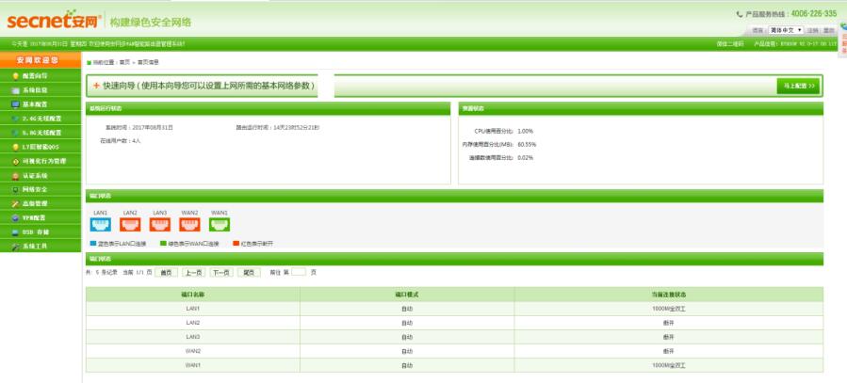The image size is (847, 383).
Task: Open 配置向导 in the sidebar
Action: pos(41,76)
